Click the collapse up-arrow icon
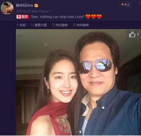Screen dimensions: 141x136 click(17, 25)
